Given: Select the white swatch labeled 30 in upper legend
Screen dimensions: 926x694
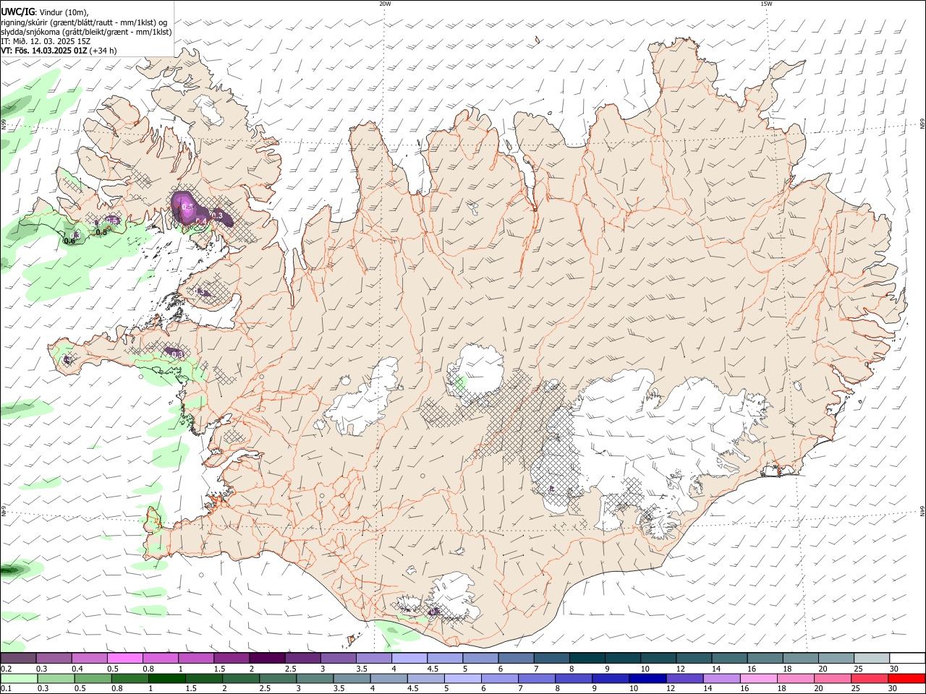Looking at the screenshot, I should (x=908, y=658).
